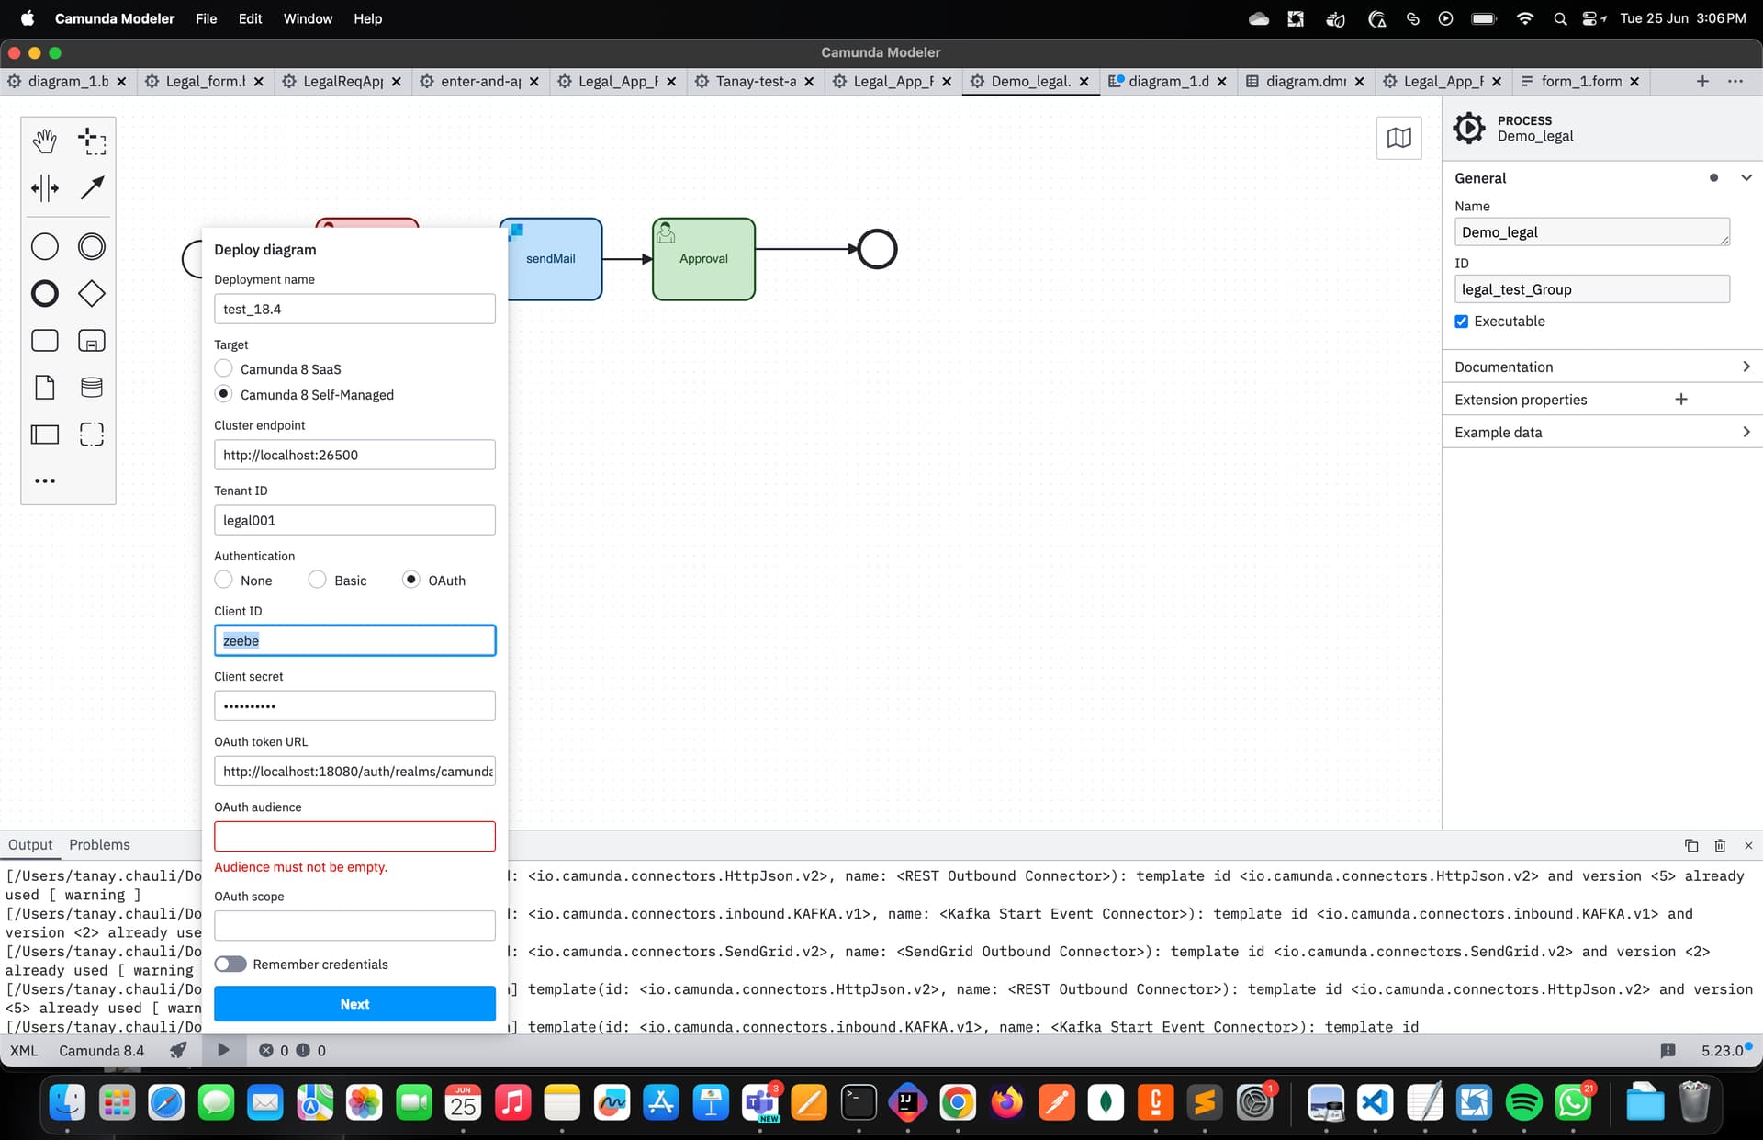Edit the Tenant ID field
Viewport: 1763px width, 1140px height.
354,520
